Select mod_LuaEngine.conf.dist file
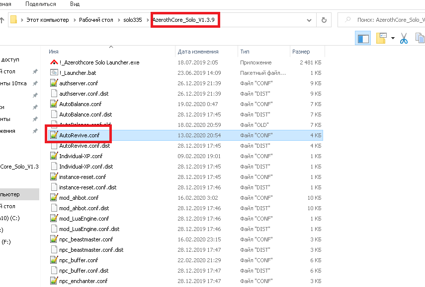This screenshot has width=425, height=287. pos(89,229)
